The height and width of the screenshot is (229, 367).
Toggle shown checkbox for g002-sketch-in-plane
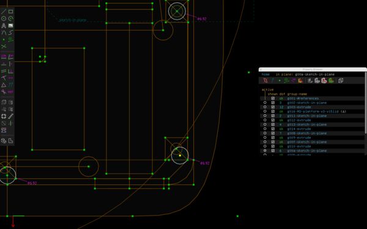pos(273,103)
